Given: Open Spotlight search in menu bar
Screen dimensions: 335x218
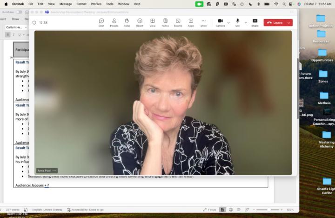Looking at the screenshot, I should click(284, 4).
